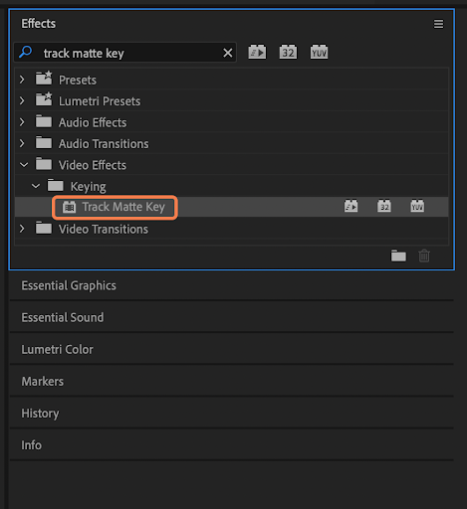Viewport: 467px width, 509px height.
Task: Click the YUV badge on Track Matte Key row
Action: point(417,206)
